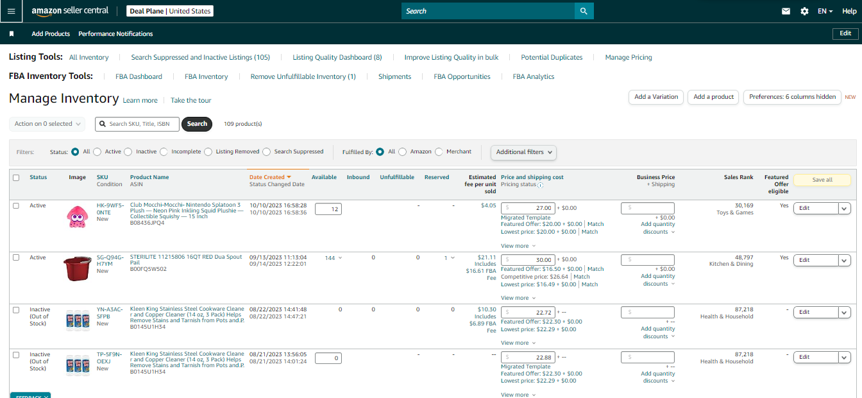Select the Active status radio button

coord(97,152)
